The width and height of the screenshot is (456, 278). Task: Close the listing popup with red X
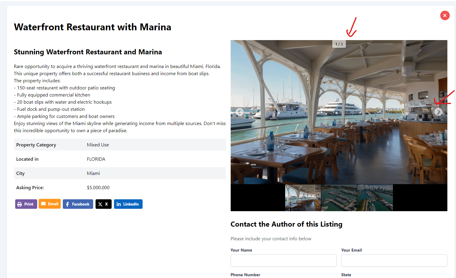[x=445, y=15]
